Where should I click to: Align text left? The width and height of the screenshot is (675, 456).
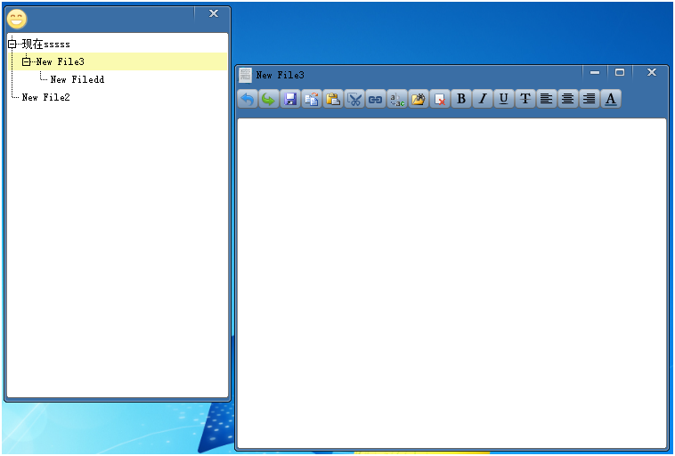click(x=546, y=99)
